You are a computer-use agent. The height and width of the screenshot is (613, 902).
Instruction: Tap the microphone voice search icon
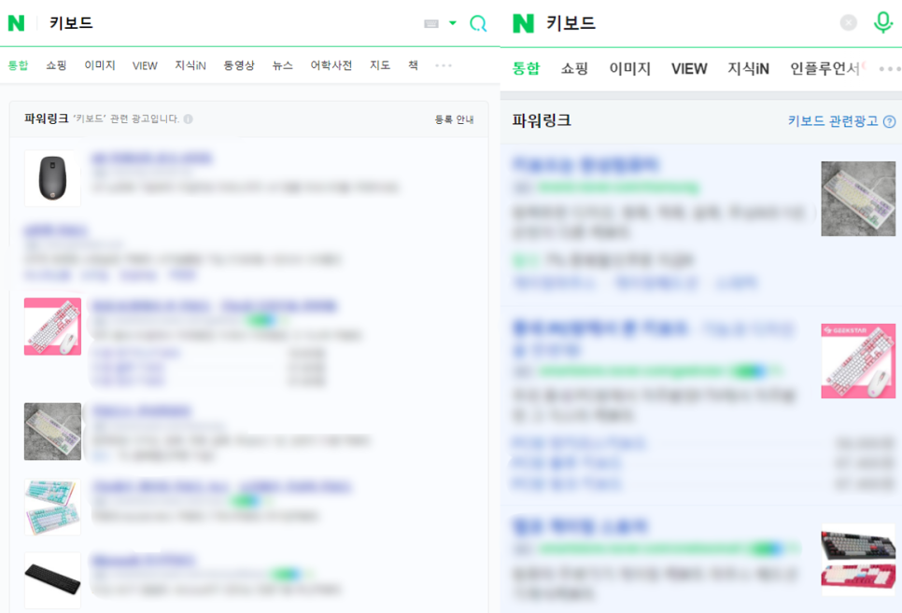[882, 22]
